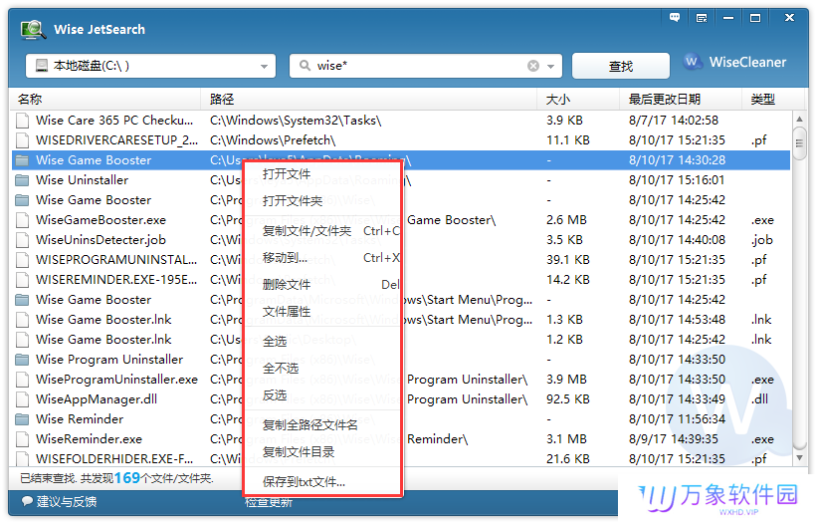Click the speech bubble icon beside 建议与反馈
Screen dimensions: 817x524
pos(27,501)
